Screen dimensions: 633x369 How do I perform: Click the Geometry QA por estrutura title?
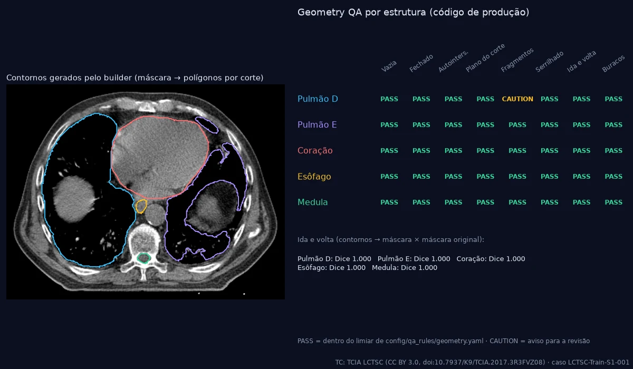(413, 12)
